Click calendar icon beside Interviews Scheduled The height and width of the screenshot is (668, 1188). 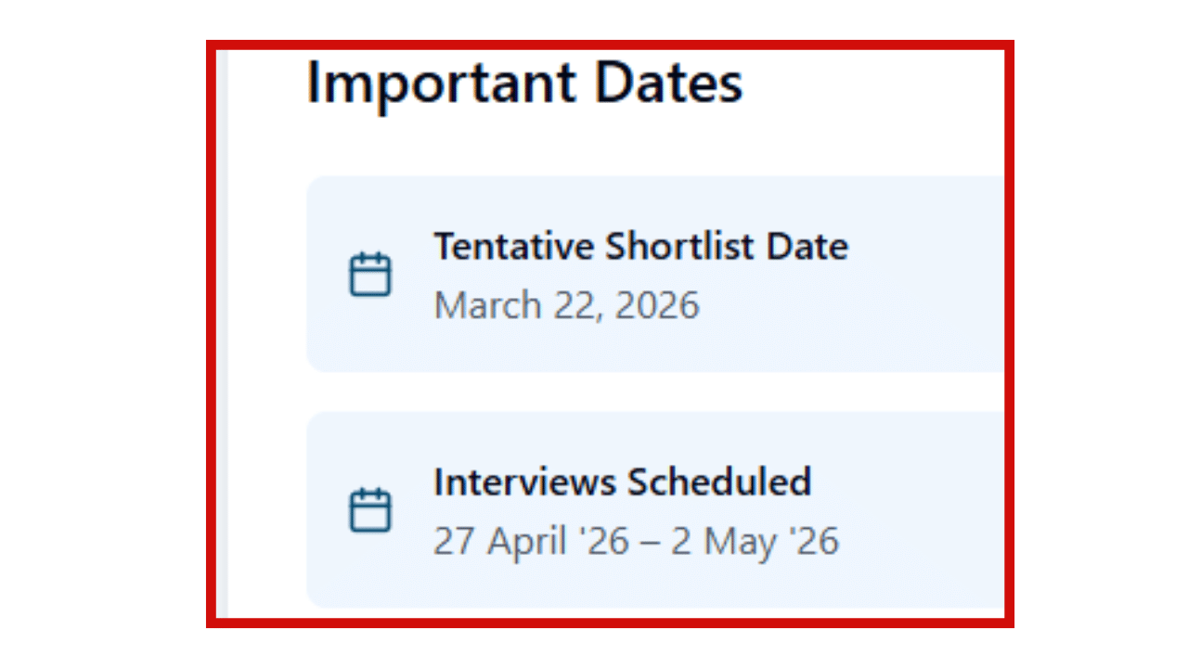point(370,510)
